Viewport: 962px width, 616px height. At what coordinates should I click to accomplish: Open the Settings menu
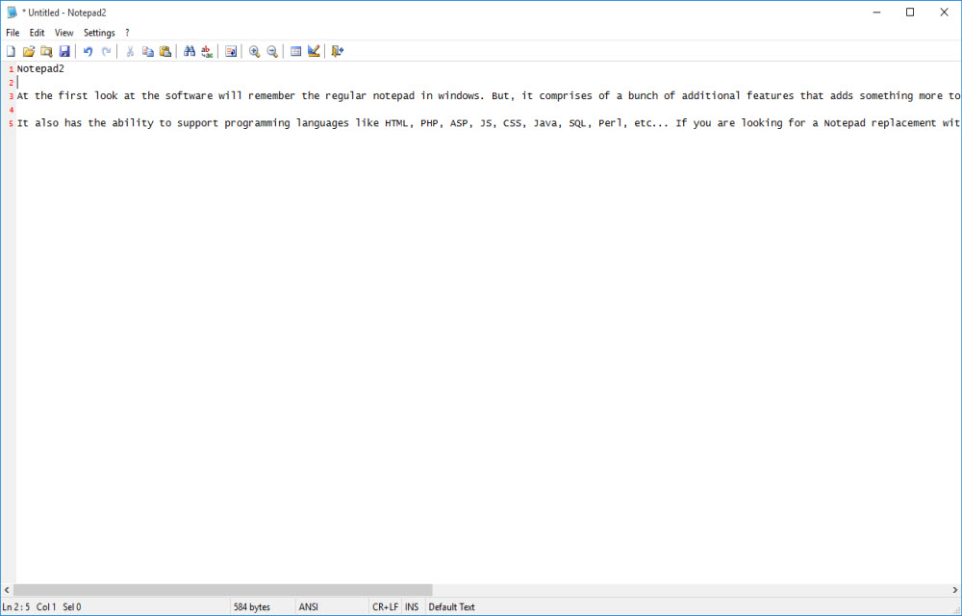[99, 33]
